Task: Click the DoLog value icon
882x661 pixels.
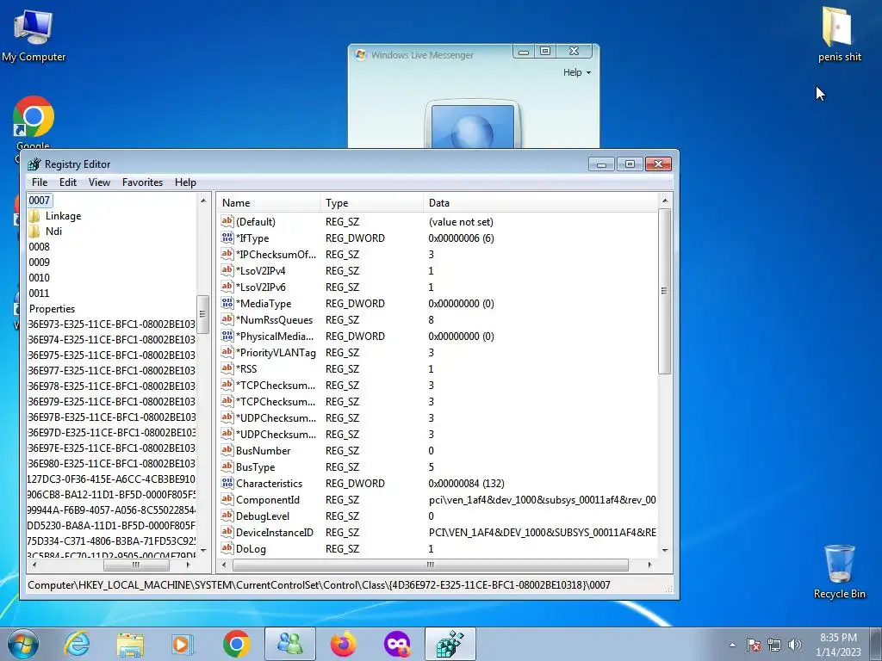Action: [x=227, y=548]
